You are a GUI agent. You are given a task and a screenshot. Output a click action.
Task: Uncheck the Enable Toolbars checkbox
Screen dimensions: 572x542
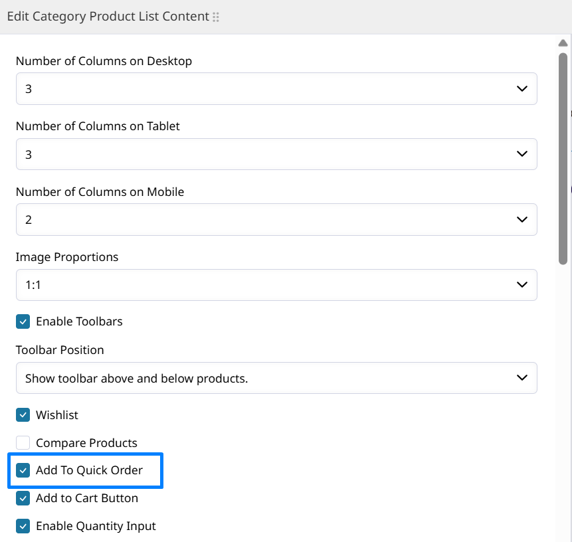[23, 321]
